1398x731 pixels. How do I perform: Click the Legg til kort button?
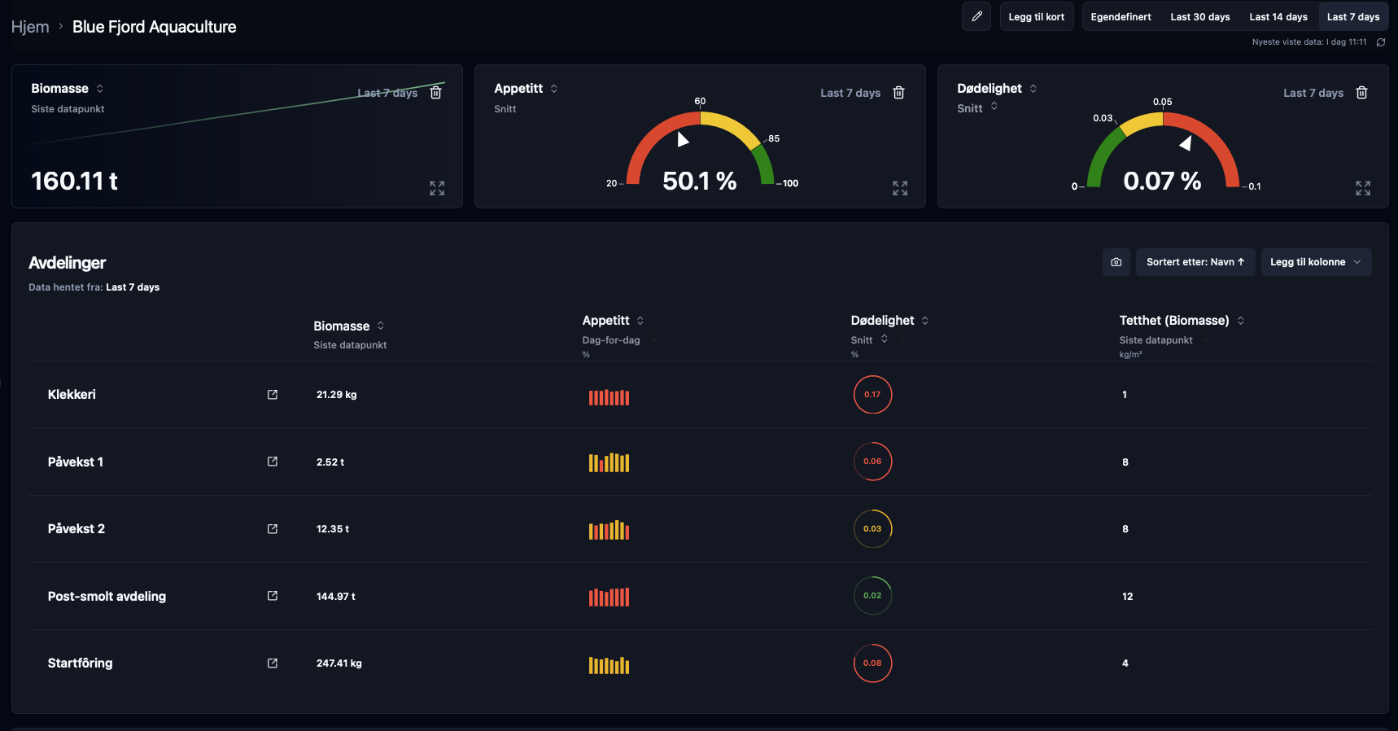tap(1036, 17)
